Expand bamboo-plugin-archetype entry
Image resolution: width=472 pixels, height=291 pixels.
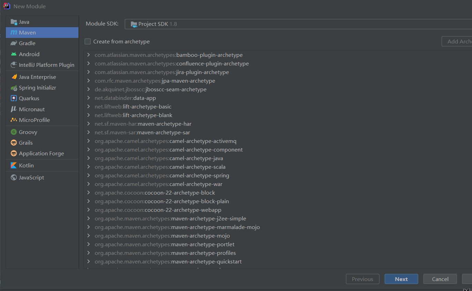click(x=89, y=55)
